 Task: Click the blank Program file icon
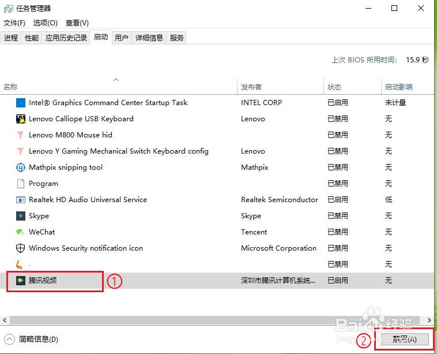[x=21, y=184]
